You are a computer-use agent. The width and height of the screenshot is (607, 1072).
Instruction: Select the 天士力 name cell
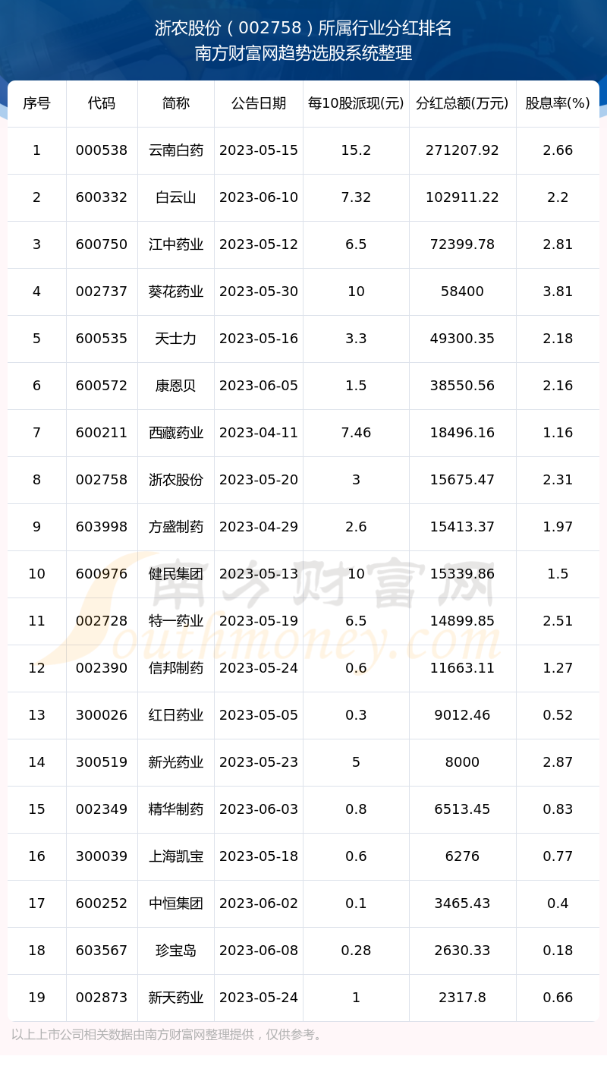pyautogui.click(x=176, y=339)
